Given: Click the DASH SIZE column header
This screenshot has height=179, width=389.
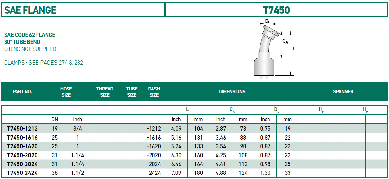Looking at the screenshot, I should pos(154,92).
